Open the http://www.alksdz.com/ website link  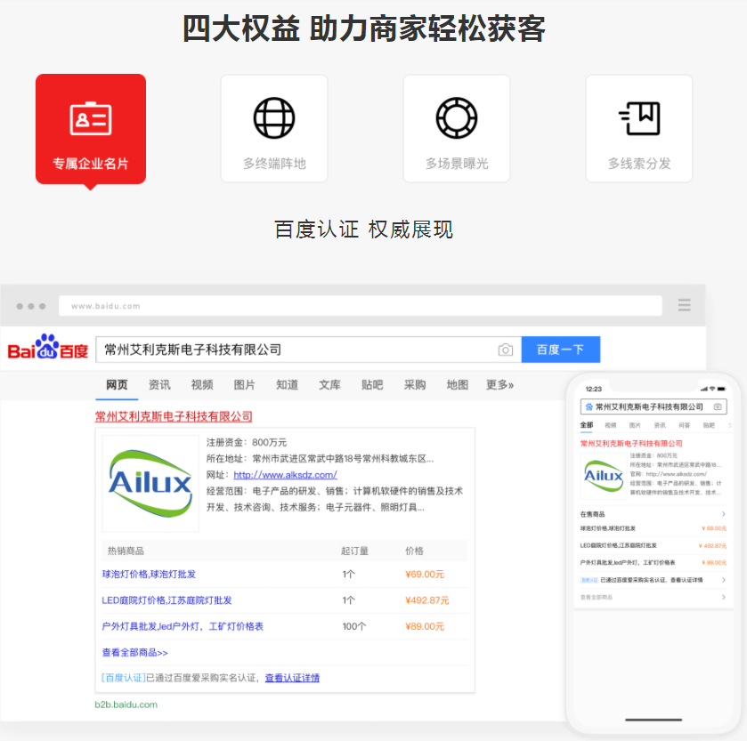[286, 474]
